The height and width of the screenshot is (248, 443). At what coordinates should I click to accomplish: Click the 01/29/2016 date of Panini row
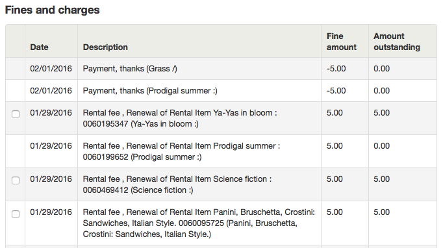[x=51, y=212]
